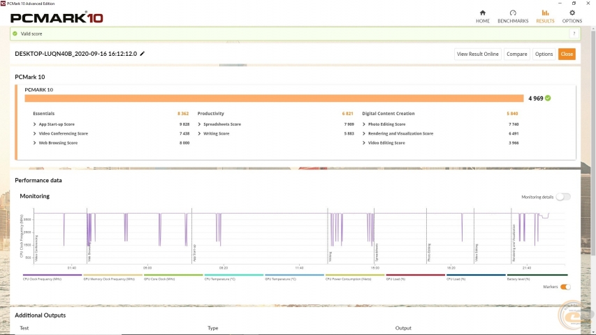Toggle the Monitoring details switch

pyautogui.click(x=563, y=197)
